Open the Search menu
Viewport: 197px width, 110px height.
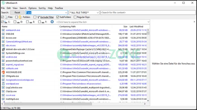(x=23, y=8)
